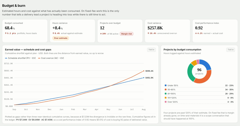Click the up arrow beside 26.4%
The image size is (240, 126).
click(x=148, y=33)
